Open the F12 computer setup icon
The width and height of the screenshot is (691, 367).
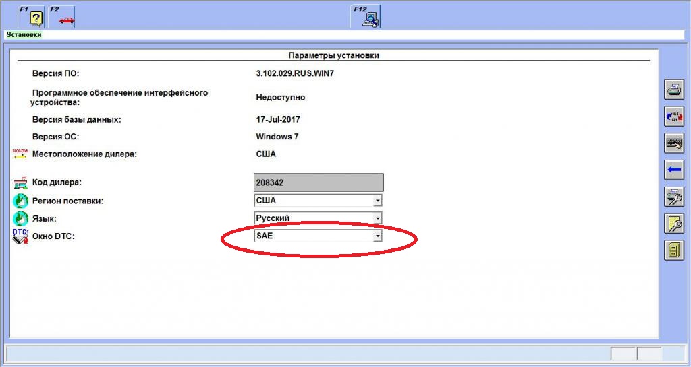(x=365, y=16)
